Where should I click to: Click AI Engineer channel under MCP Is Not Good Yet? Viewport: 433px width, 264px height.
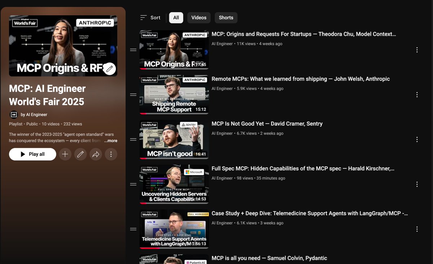pos(222,133)
